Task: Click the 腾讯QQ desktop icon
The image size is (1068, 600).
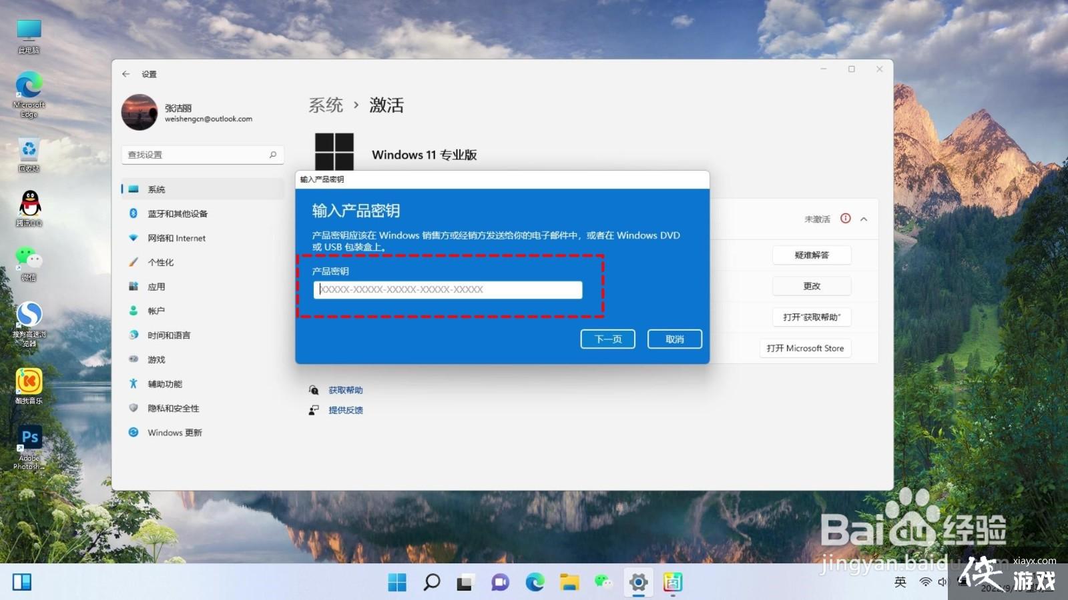Action: coord(29,209)
